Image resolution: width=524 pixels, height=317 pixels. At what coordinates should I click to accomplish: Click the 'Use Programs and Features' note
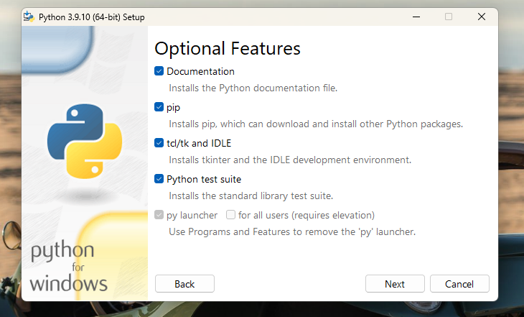(292, 231)
